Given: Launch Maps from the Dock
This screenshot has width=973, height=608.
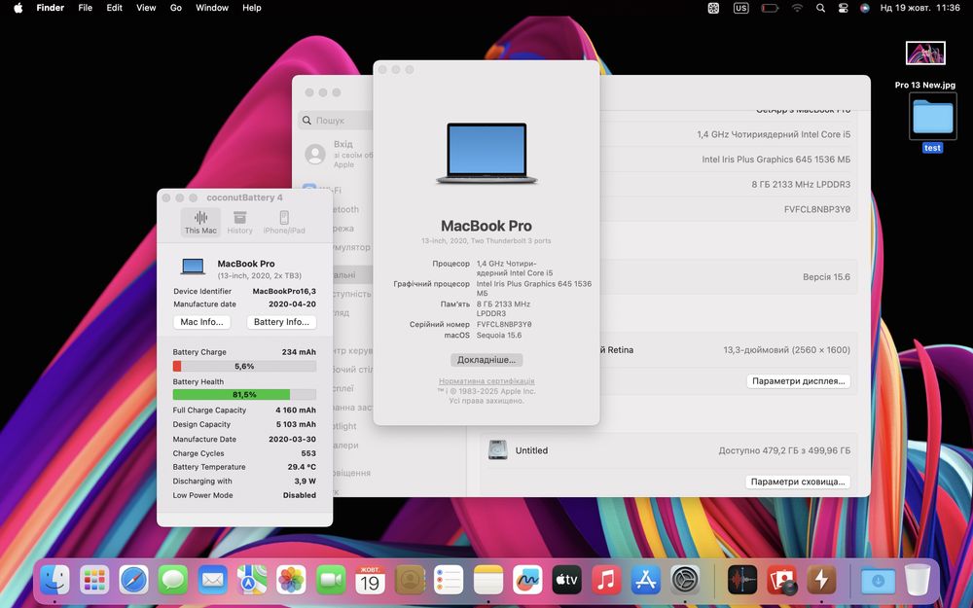Looking at the screenshot, I should (252, 580).
